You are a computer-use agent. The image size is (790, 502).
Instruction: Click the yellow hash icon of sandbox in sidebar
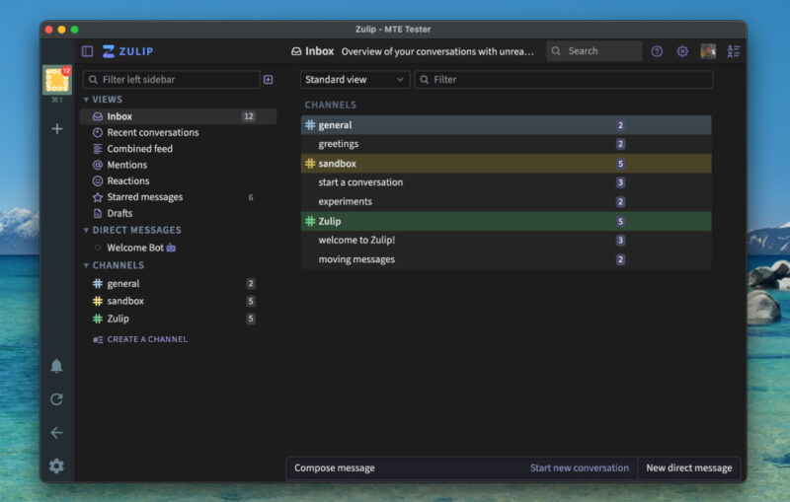tap(98, 301)
